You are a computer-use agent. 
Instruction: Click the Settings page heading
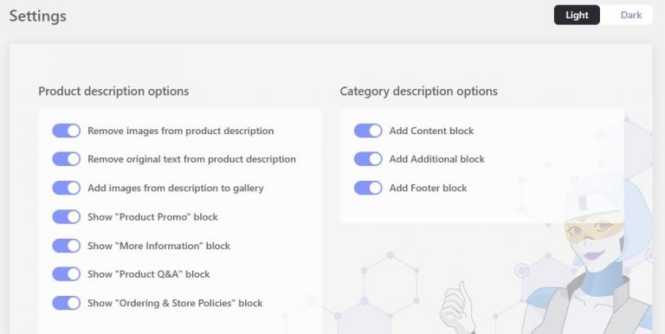pos(38,16)
